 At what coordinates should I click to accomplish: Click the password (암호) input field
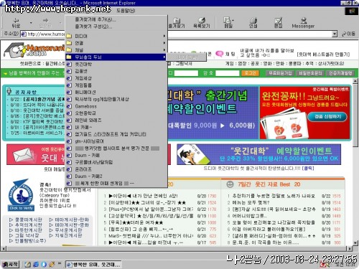pyautogui.click(x=227, y=73)
